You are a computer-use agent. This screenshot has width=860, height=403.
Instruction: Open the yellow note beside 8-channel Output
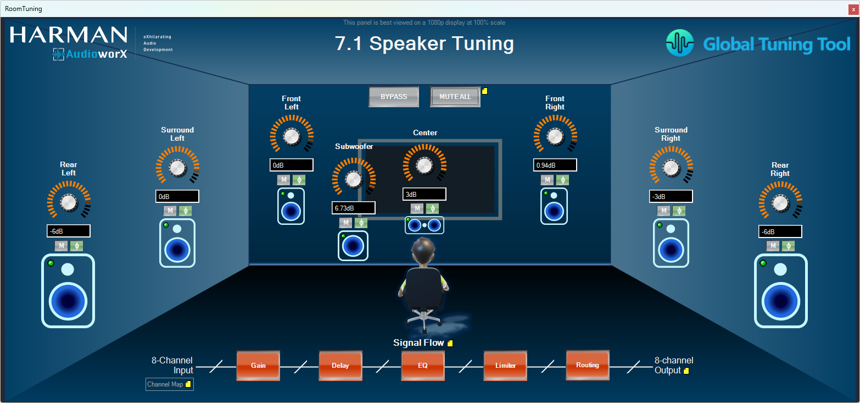tap(686, 371)
